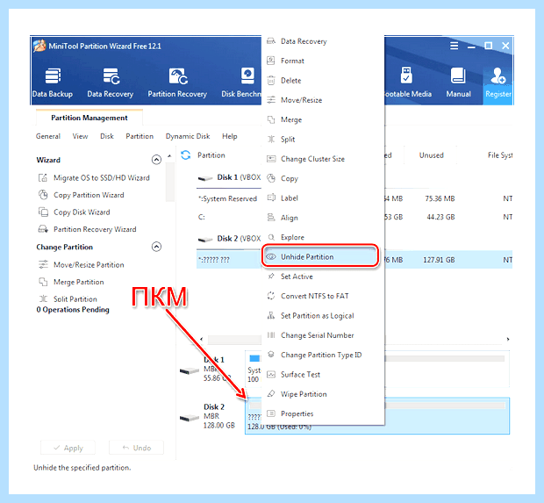Choose Set Partition as Logical
Screen dimensions: 544x503
[x=323, y=316]
